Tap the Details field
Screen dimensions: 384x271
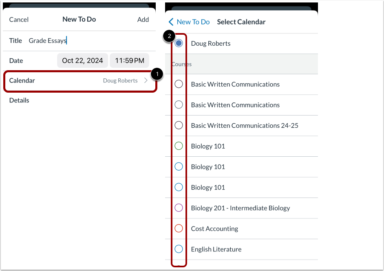(x=19, y=100)
